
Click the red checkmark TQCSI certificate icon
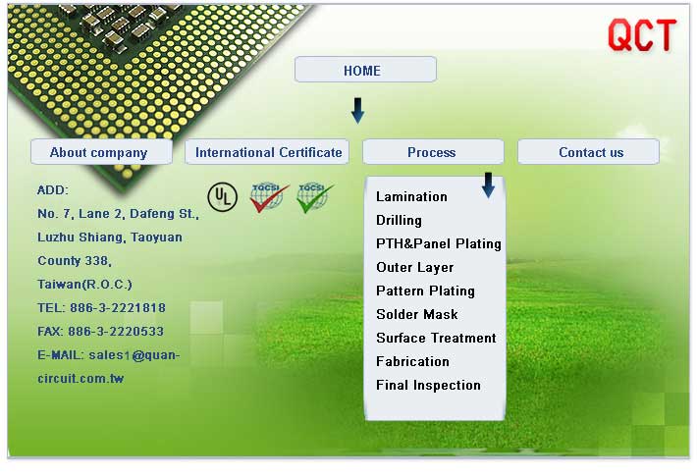pos(268,197)
